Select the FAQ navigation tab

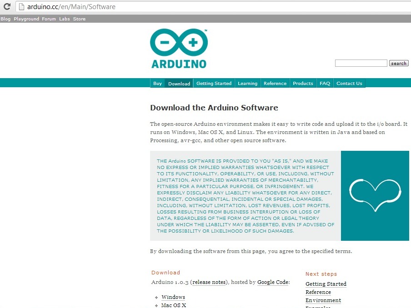pos(325,83)
